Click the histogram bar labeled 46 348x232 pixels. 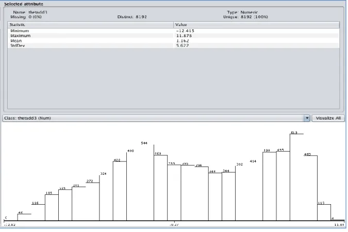(24, 218)
